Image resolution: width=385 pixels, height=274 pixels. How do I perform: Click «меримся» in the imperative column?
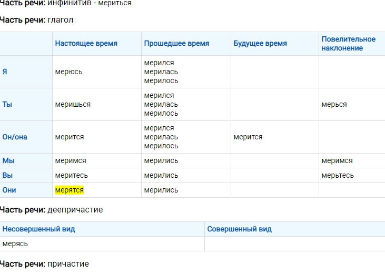click(337, 160)
